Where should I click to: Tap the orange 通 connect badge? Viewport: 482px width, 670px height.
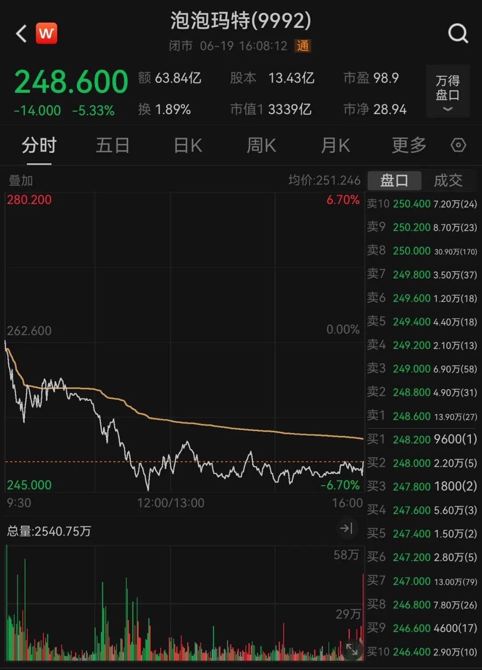click(x=303, y=46)
